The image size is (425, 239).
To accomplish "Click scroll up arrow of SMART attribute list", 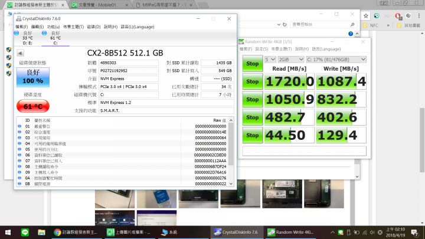I will click(x=231, y=120).
